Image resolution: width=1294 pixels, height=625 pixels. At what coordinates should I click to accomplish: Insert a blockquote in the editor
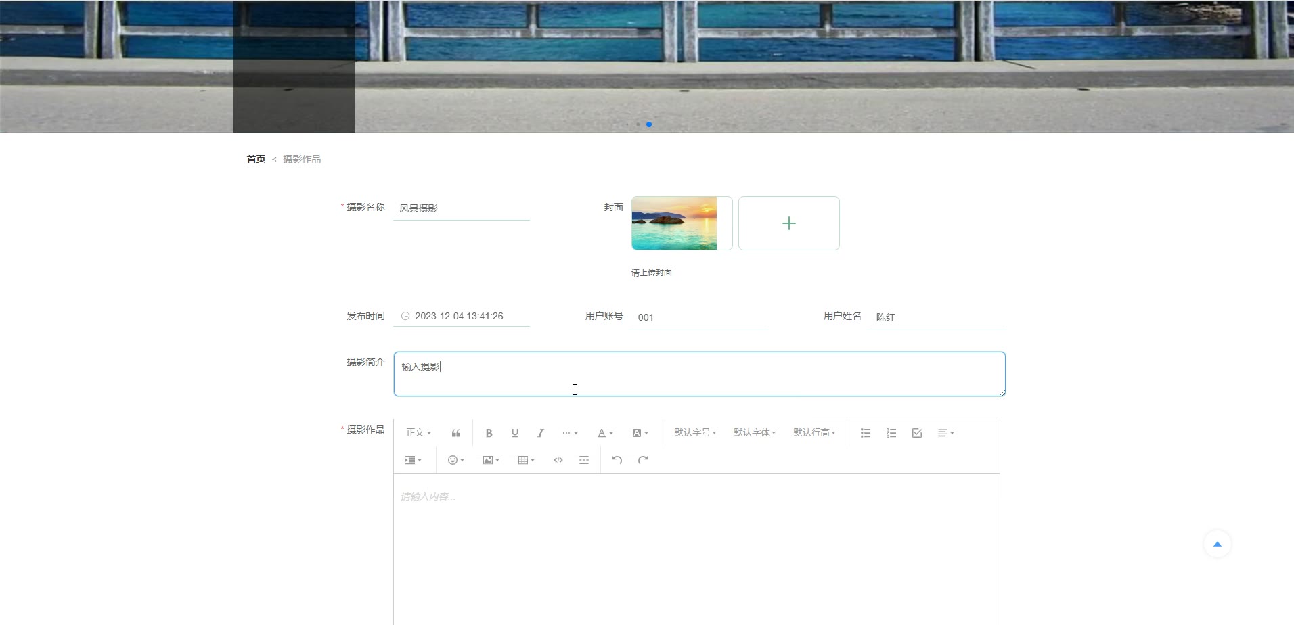456,433
